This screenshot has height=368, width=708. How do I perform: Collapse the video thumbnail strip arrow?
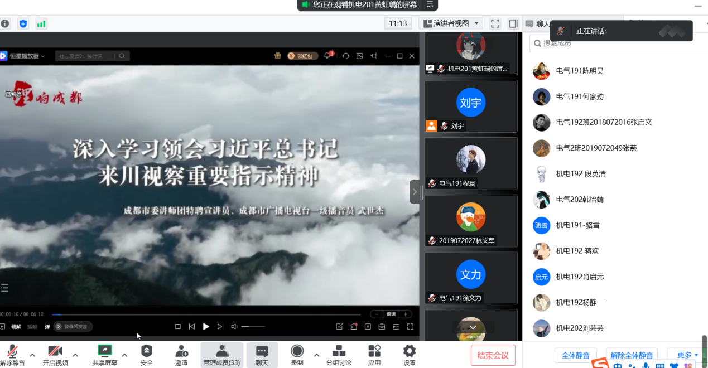pos(415,192)
